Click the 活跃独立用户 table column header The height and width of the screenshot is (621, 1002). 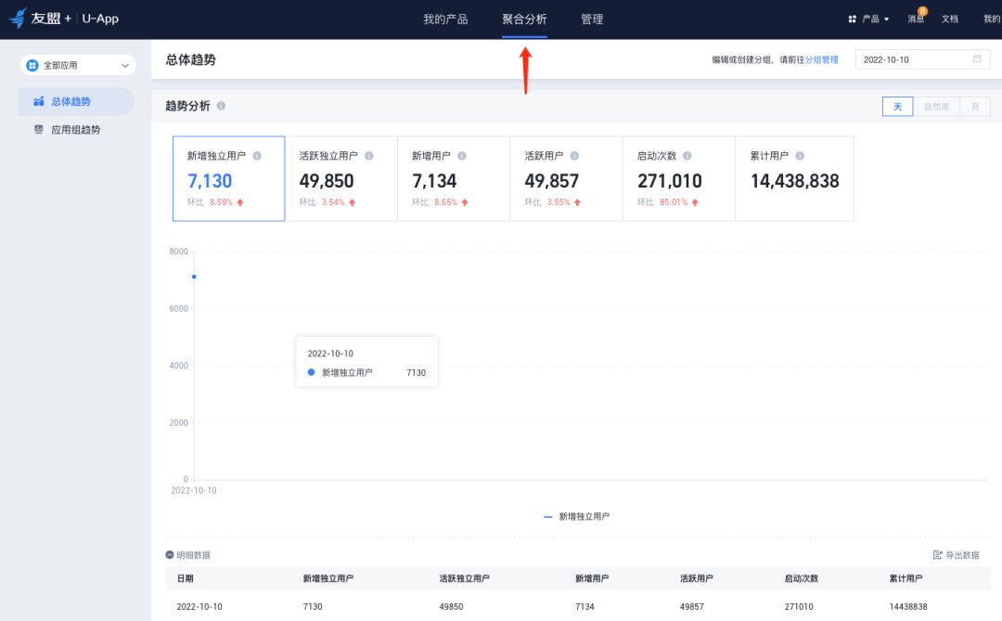pos(464,578)
